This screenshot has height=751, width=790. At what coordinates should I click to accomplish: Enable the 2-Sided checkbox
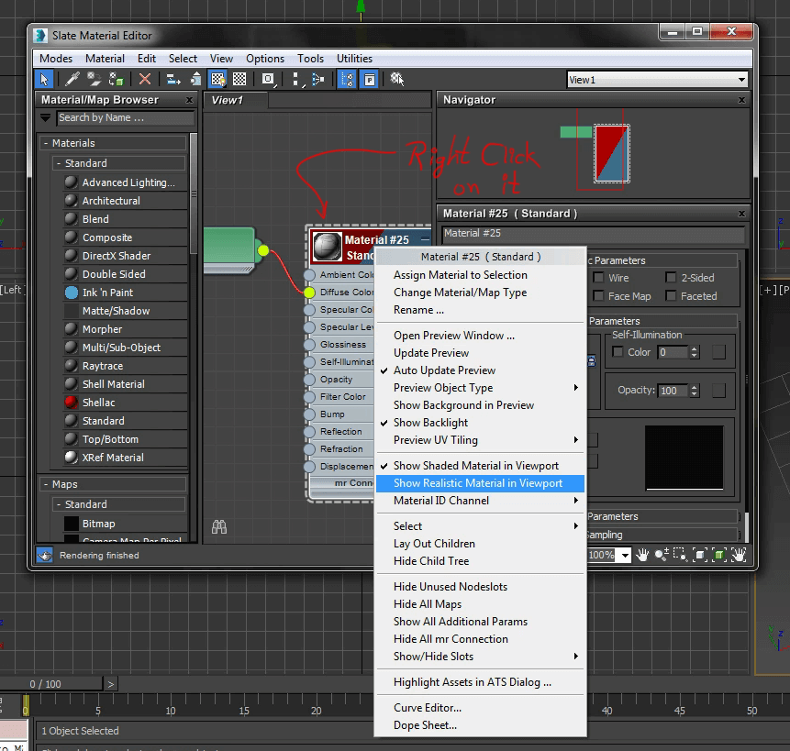pyautogui.click(x=671, y=277)
